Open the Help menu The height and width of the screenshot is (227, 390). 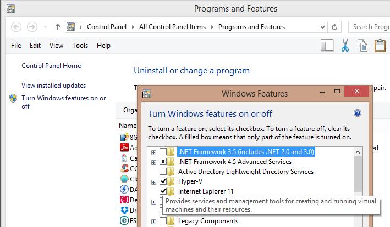point(104,46)
